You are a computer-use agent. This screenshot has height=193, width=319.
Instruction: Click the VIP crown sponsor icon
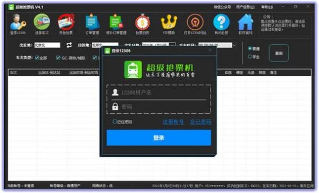pyautogui.click(x=169, y=24)
